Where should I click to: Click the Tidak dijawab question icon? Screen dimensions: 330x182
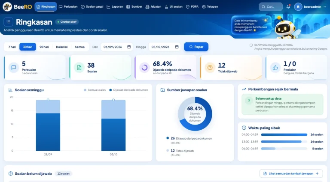click(x=210, y=68)
